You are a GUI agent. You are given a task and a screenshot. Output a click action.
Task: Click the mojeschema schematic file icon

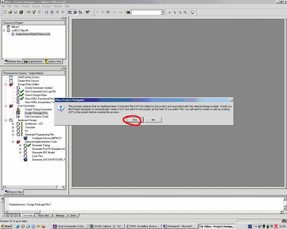[13, 34]
